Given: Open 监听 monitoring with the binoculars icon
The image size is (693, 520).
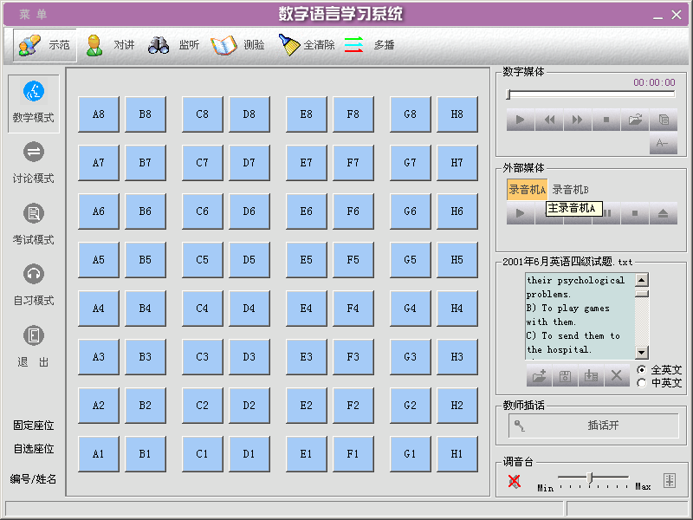Looking at the screenshot, I should click(174, 45).
